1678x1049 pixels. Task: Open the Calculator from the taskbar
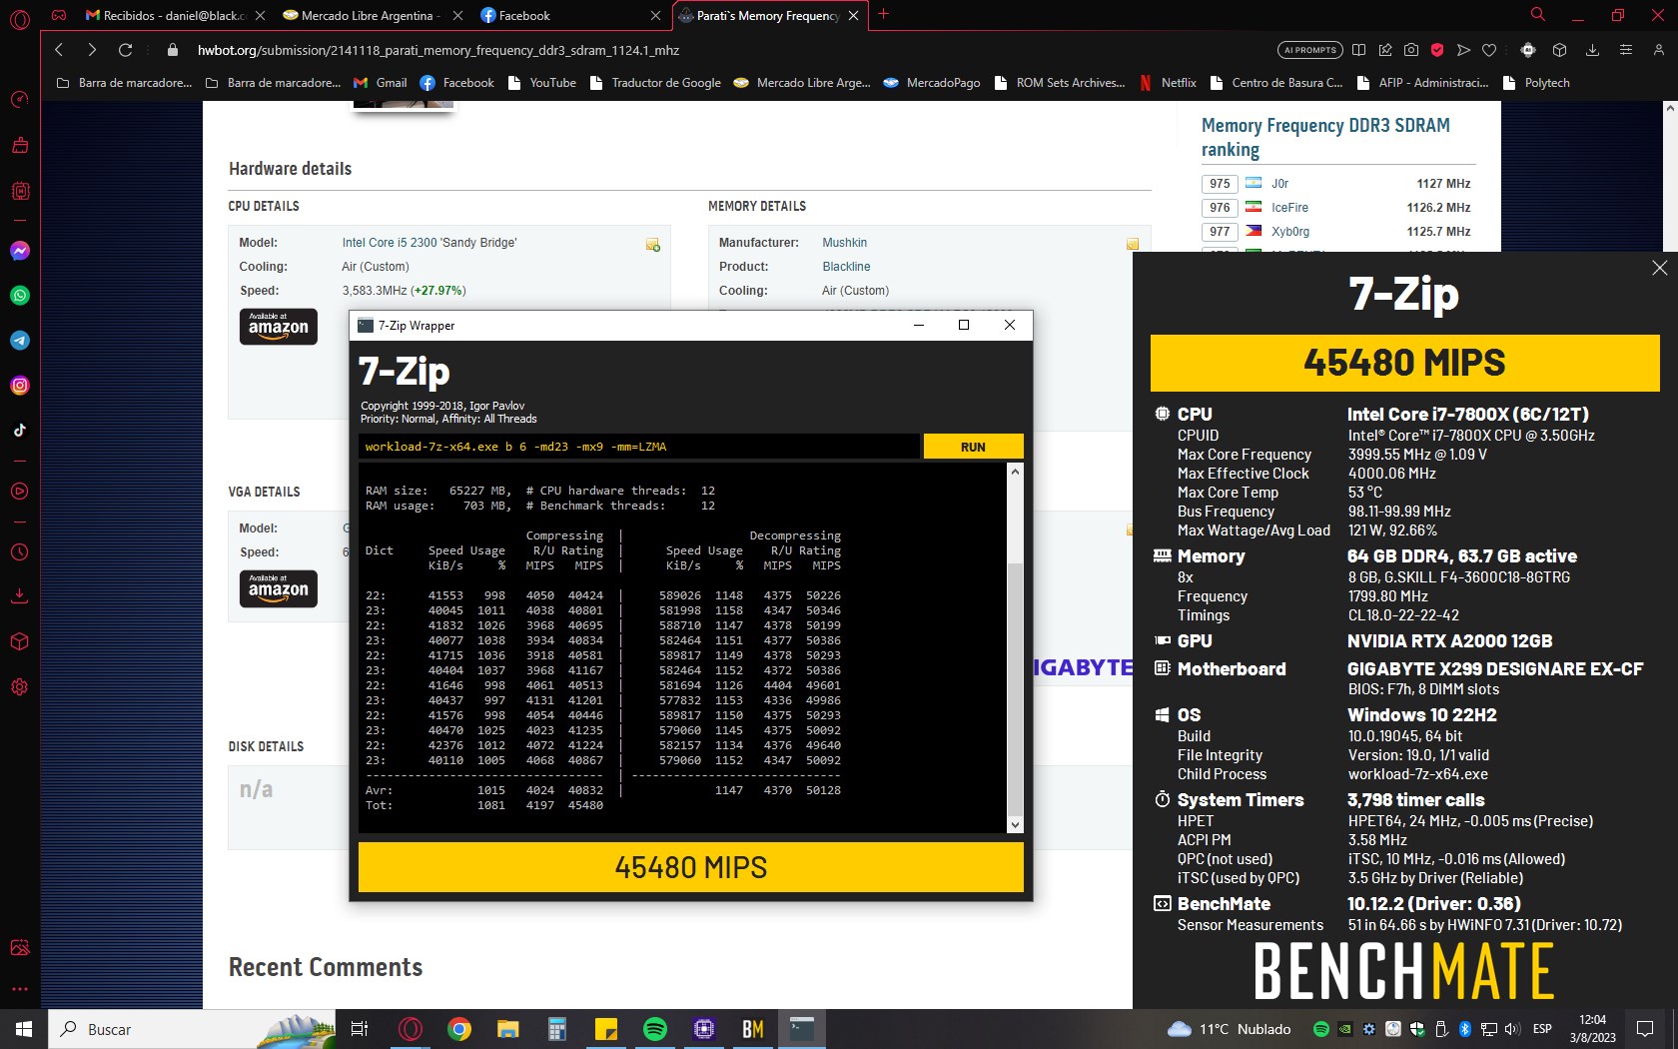557,1029
